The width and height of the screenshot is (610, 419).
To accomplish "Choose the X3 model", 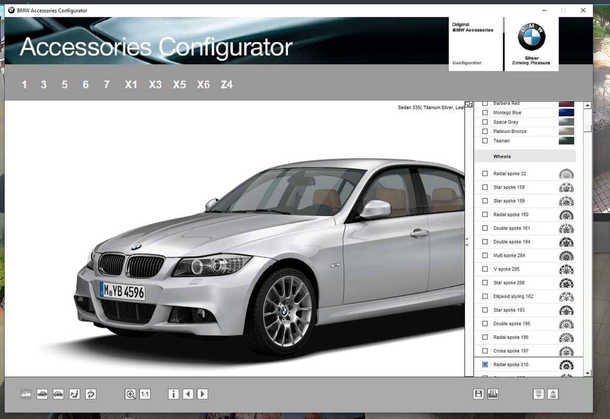I will click(155, 84).
